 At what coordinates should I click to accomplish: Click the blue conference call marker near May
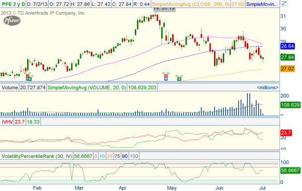click(x=166, y=79)
